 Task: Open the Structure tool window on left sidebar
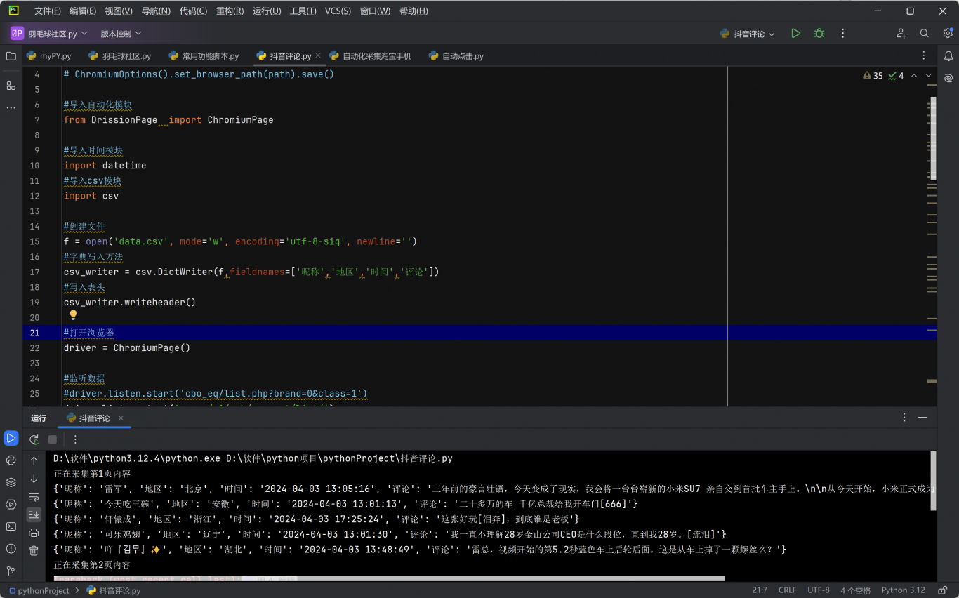click(11, 85)
